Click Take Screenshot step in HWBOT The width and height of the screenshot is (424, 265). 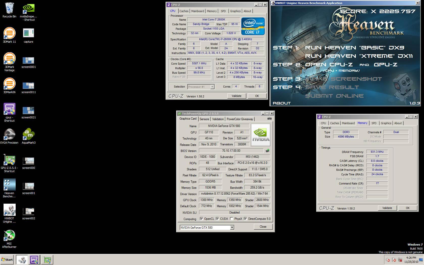click(x=343, y=79)
